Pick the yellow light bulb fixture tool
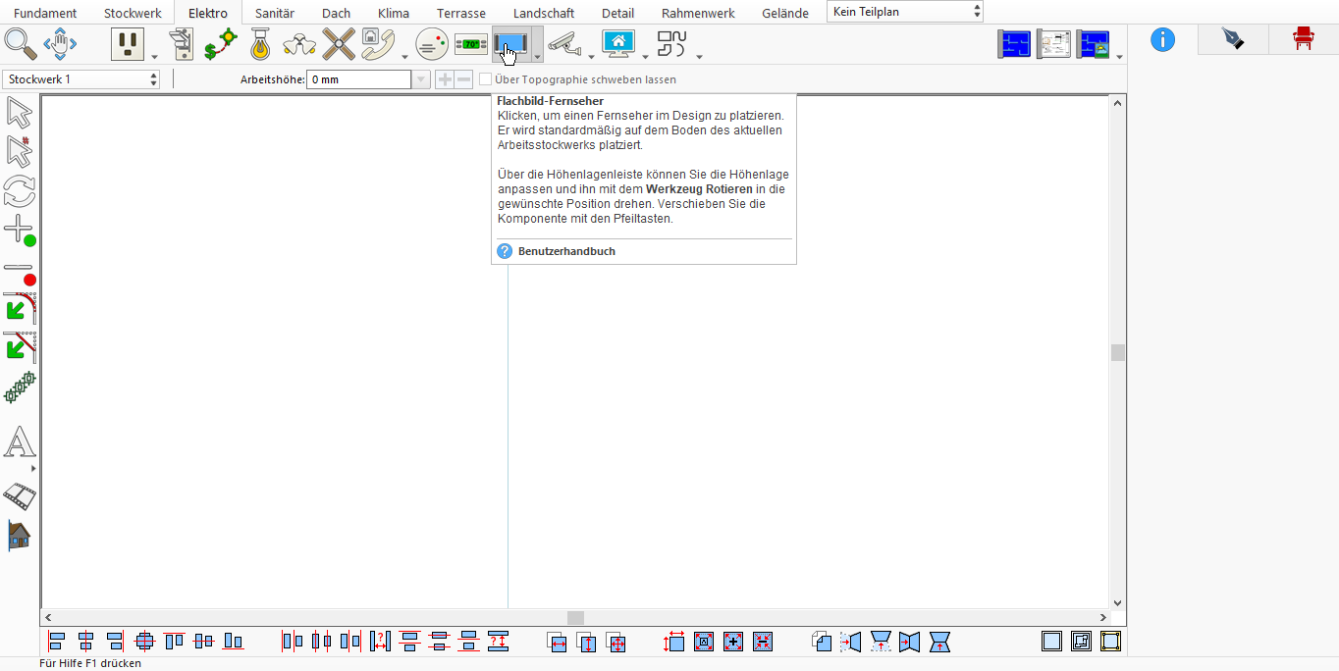1339x671 pixels. [x=260, y=44]
